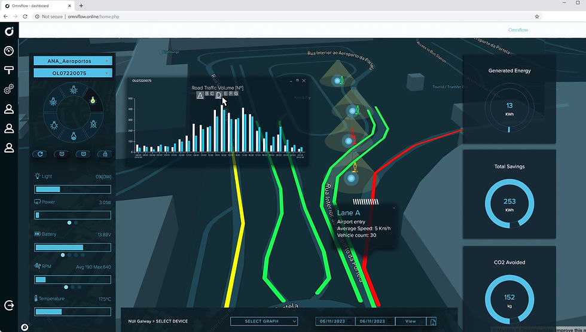Click the refresh button under the light wheel
The height and width of the screenshot is (332, 586).
[x=40, y=154]
